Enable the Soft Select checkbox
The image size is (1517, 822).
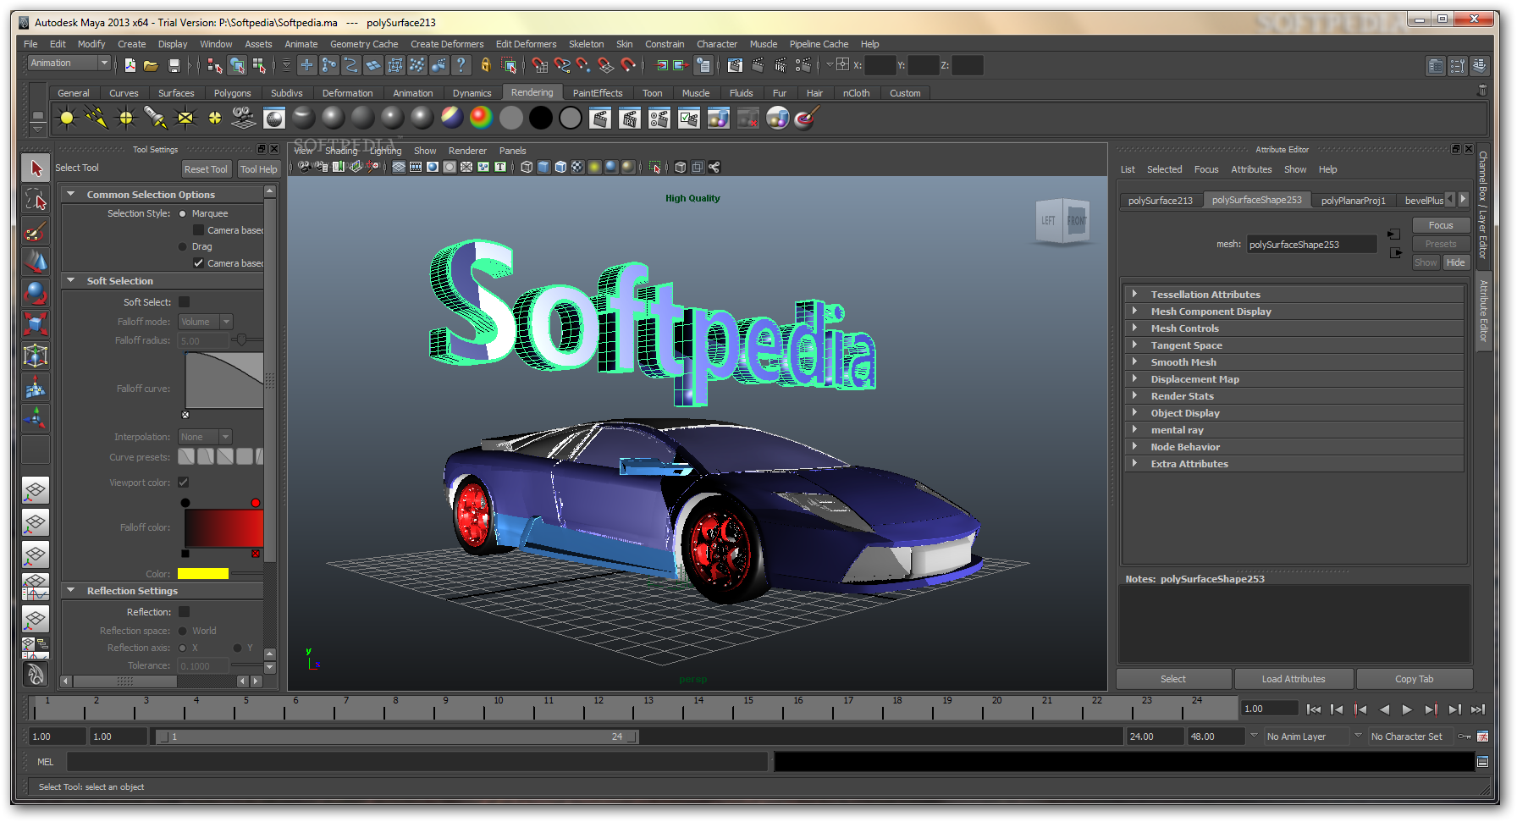point(184,302)
